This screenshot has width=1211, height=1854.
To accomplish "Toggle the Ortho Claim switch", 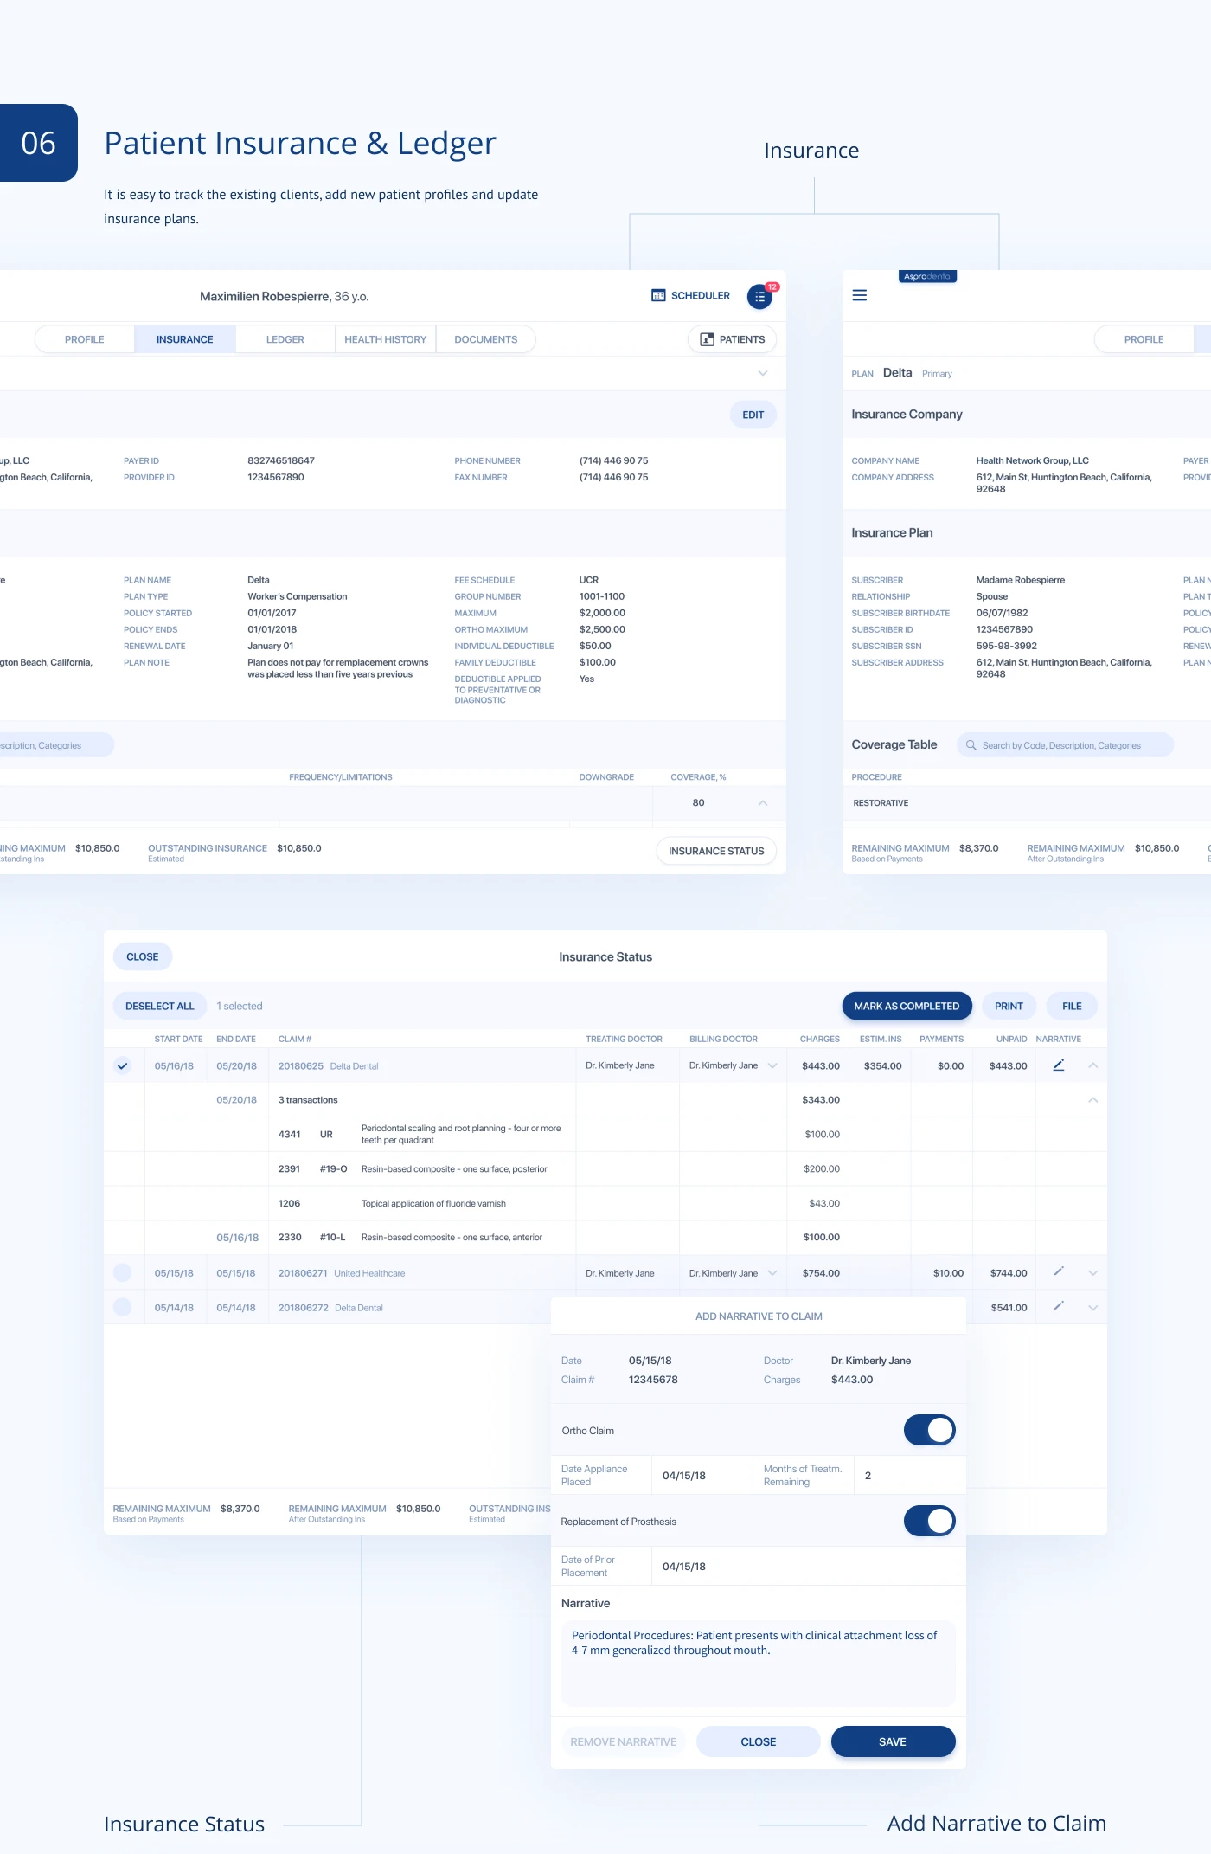I will (x=929, y=1430).
